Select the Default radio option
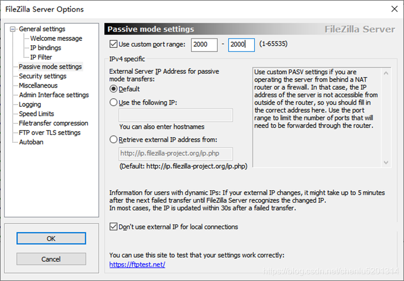 (x=113, y=89)
